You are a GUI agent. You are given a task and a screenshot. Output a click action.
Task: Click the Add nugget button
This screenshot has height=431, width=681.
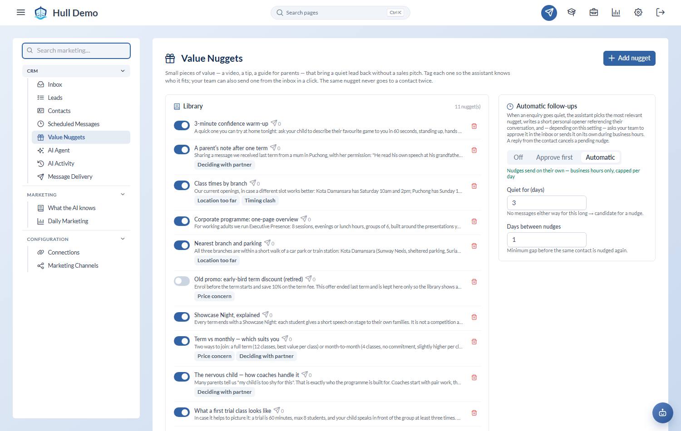[x=629, y=58]
